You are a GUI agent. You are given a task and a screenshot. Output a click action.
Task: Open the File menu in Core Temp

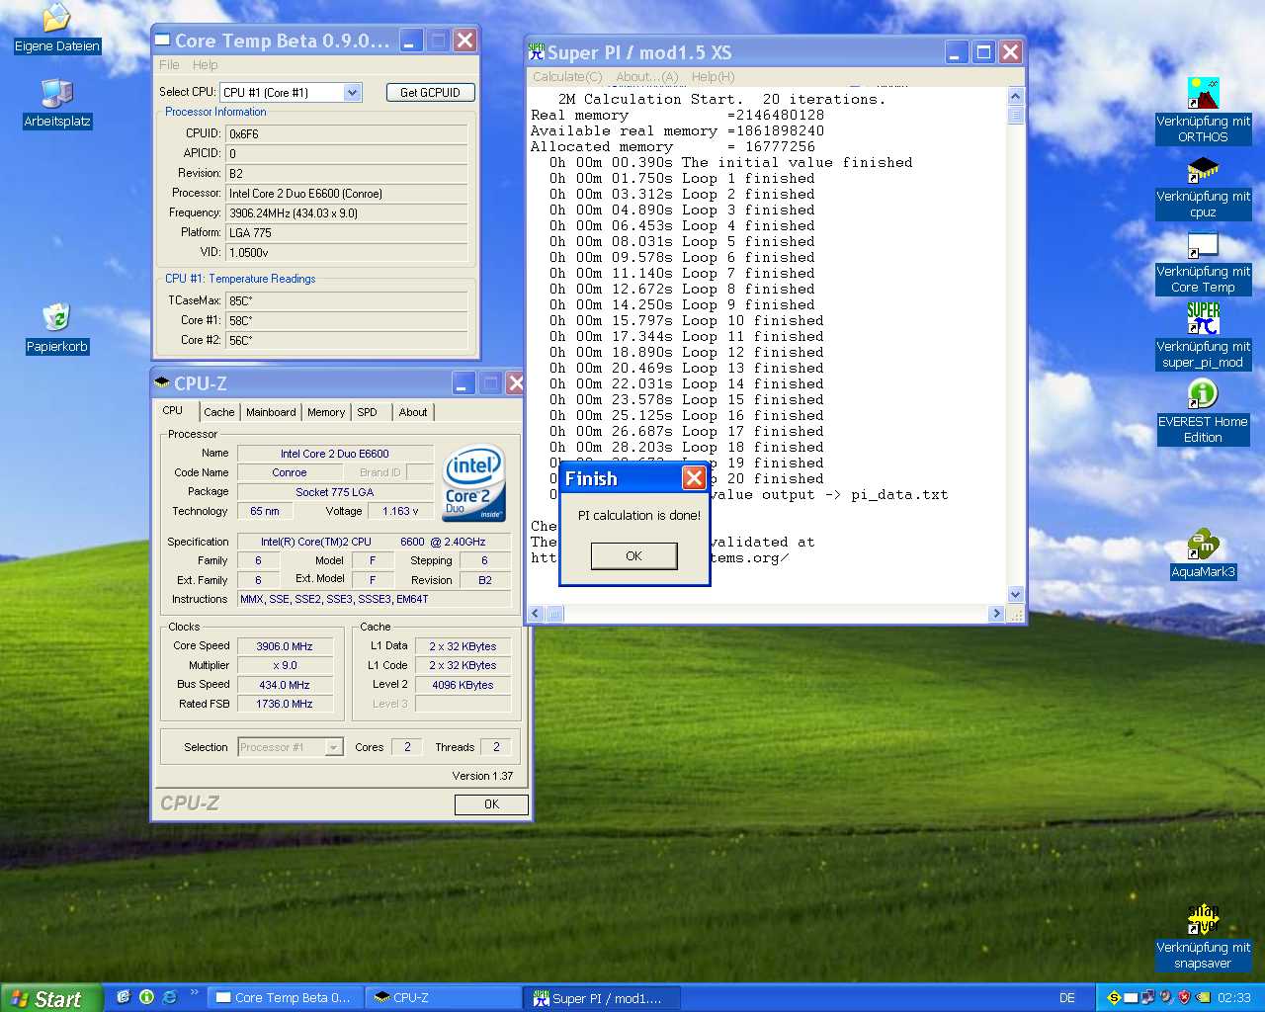coord(169,65)
